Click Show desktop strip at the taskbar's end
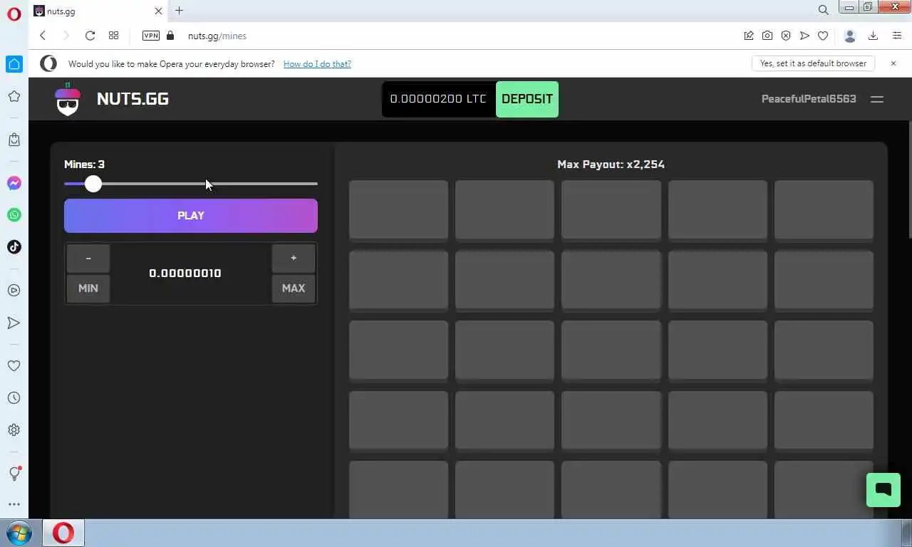This screenshot has width=912, height=547. pyautogui.click(x=908, y=533)
